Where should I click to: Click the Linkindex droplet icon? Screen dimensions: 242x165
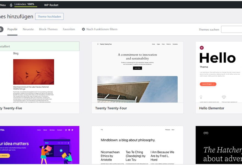[x=11, y=5]
